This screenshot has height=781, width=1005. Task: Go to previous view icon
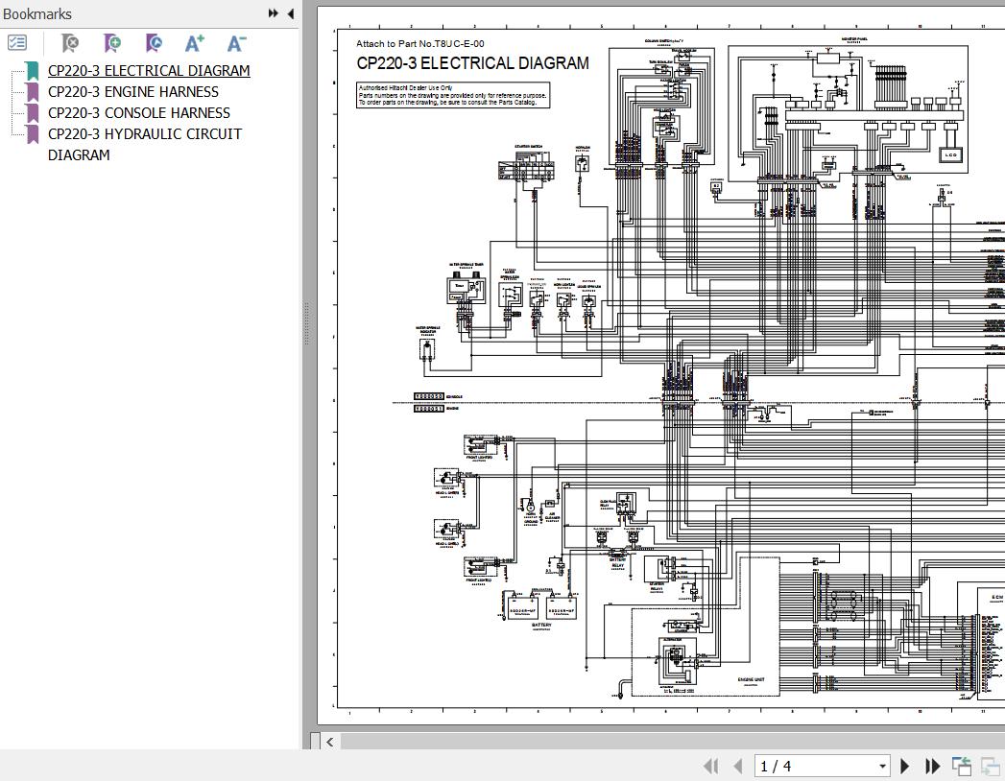point(961,766)
